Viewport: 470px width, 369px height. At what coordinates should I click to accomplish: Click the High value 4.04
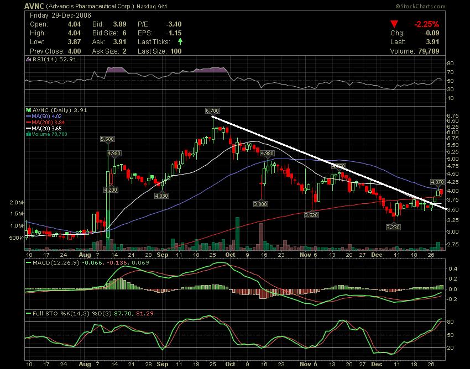pyautogui.click(x=74, y=33)
